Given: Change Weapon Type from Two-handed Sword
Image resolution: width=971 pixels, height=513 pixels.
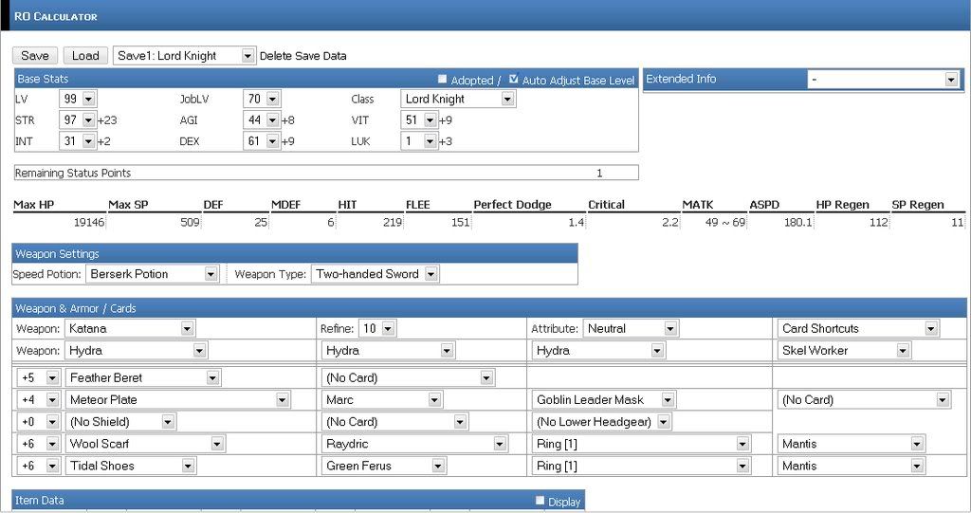Looking at the screenshot, I should click(376, 274).
